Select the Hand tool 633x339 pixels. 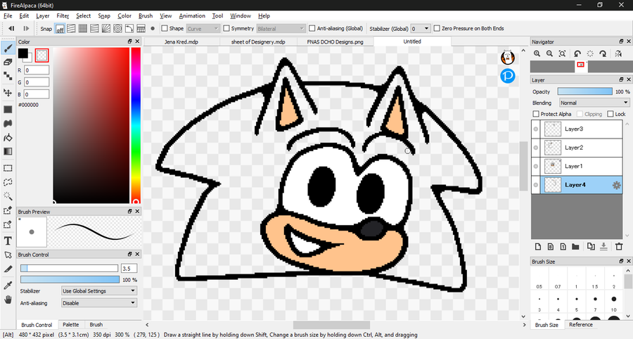[x=8, y=300]
